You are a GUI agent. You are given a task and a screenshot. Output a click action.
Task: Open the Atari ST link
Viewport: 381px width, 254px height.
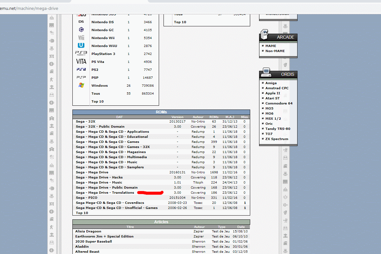272,98
